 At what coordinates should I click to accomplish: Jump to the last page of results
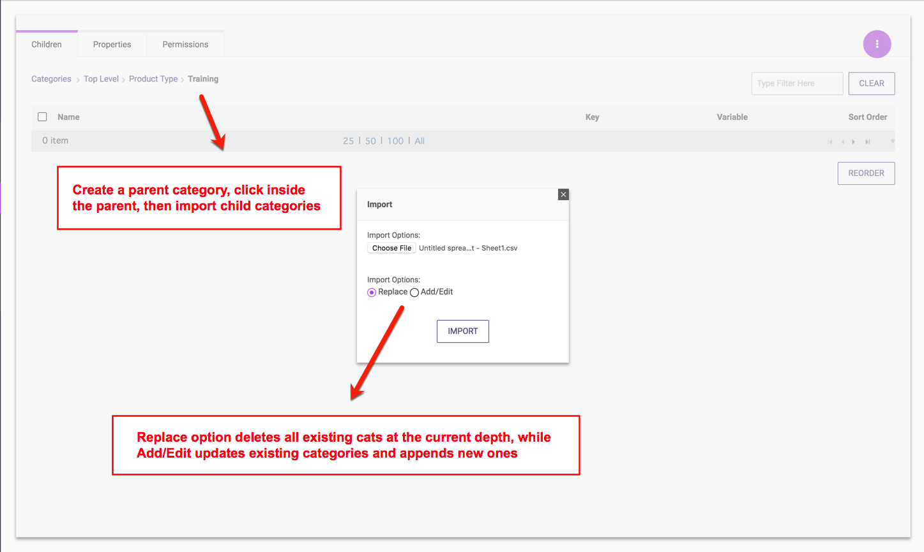pos(867,142)
